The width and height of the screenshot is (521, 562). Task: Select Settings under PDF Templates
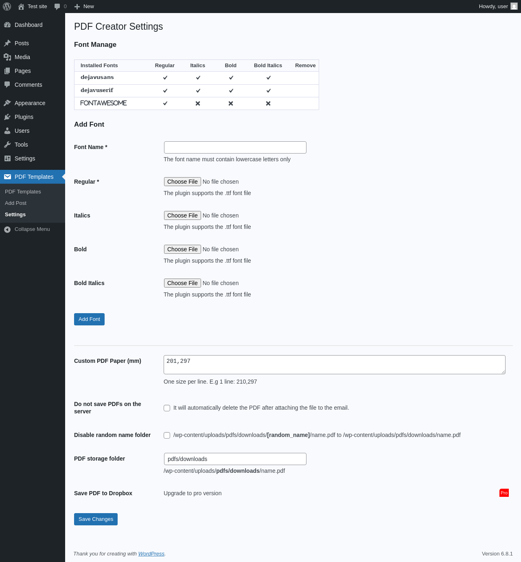15,215
